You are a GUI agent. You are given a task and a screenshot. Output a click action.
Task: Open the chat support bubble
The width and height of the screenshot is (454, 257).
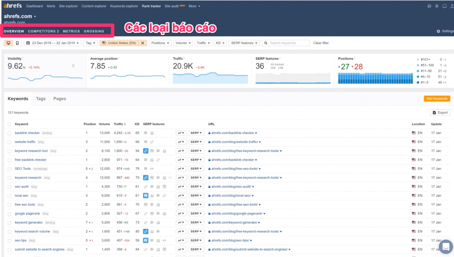click(446, 246)
